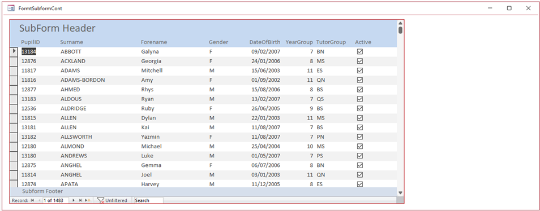Go to the first record using navigation bar

click(x=32, y=200)
